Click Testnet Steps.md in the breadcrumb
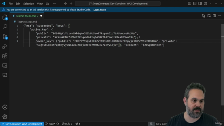 27,22
